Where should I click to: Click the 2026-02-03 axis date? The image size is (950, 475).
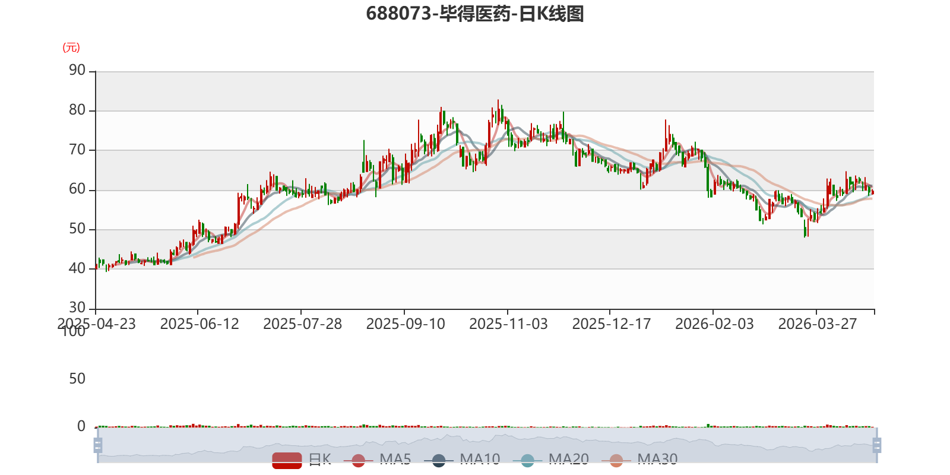pos(714,324)
